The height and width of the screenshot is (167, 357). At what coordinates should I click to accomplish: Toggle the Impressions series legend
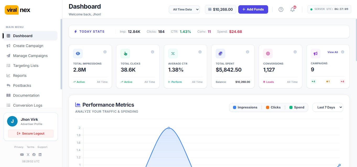tap(245, 107)
